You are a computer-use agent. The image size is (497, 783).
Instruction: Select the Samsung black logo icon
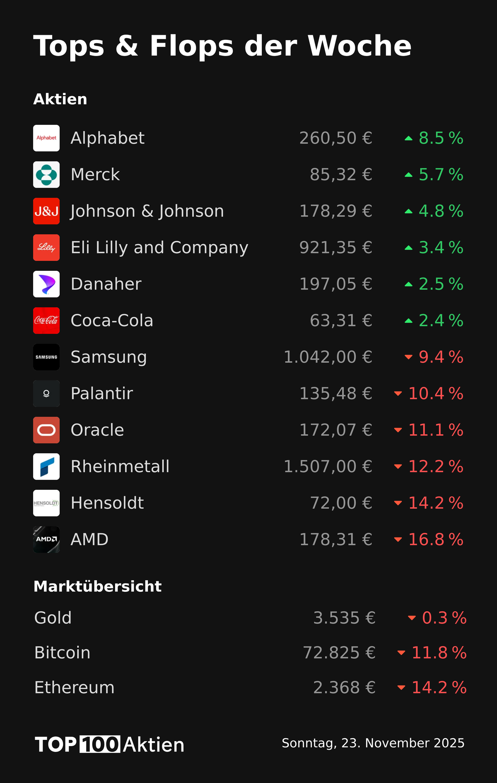46,357
